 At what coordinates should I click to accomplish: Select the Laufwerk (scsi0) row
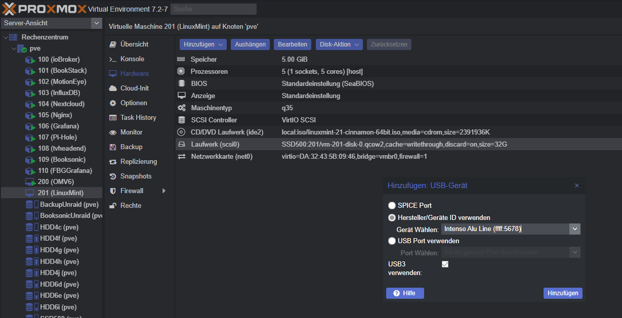(x=398, y=145)
